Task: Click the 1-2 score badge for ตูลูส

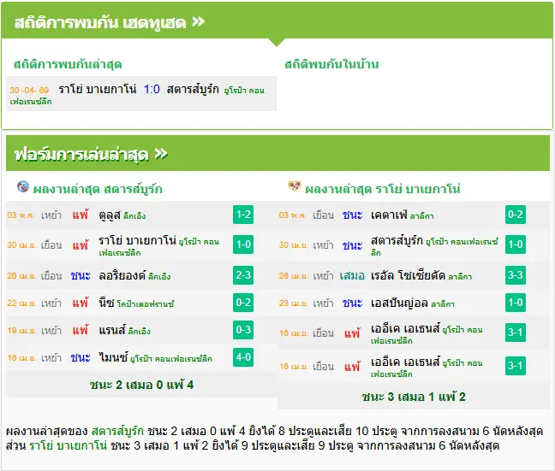Action: point(243,215)
